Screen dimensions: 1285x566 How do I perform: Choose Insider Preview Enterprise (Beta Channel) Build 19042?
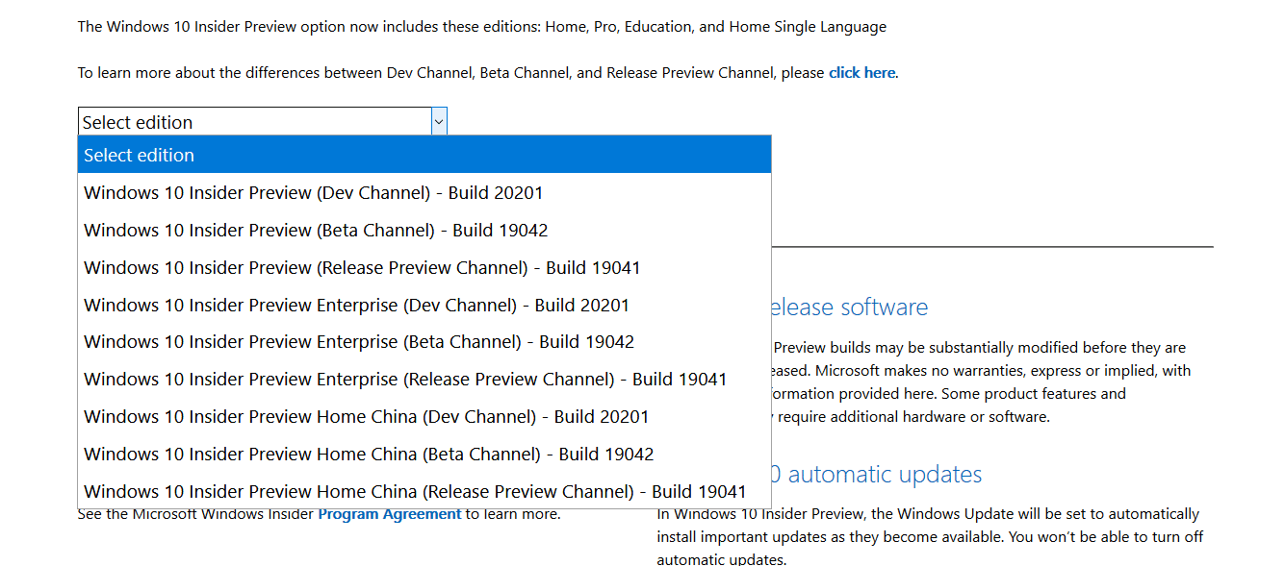click(424, 341)
